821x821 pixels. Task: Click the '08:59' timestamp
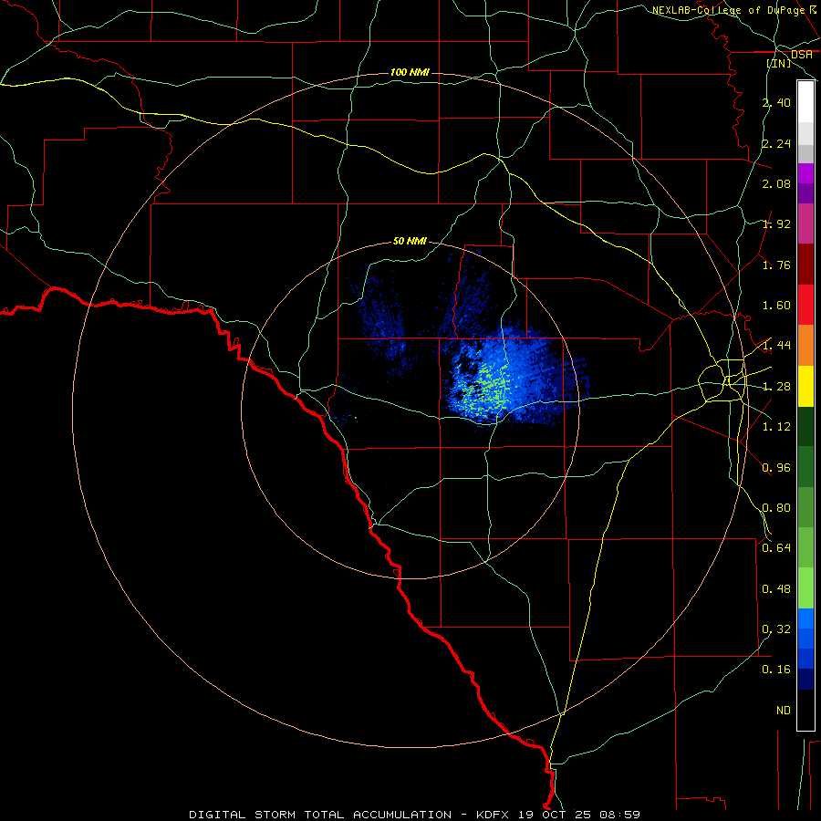[x=620, y=815]
